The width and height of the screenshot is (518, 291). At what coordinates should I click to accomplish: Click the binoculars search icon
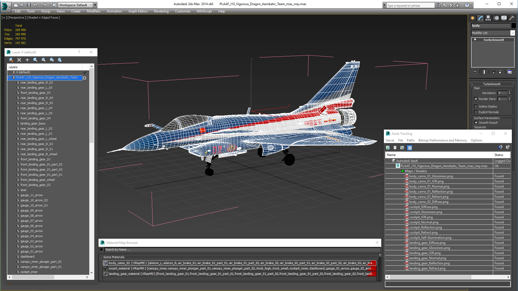point(438,5)
